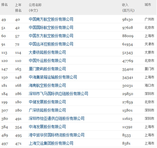Open 中海发展股份有限公司 link

pos(47,127)
